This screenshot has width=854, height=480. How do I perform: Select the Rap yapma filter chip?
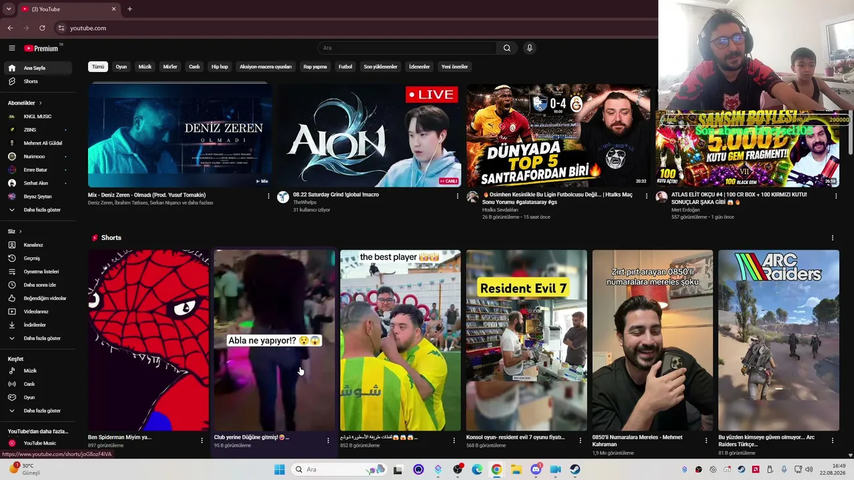pyautogui.click(x=315, y=67)
